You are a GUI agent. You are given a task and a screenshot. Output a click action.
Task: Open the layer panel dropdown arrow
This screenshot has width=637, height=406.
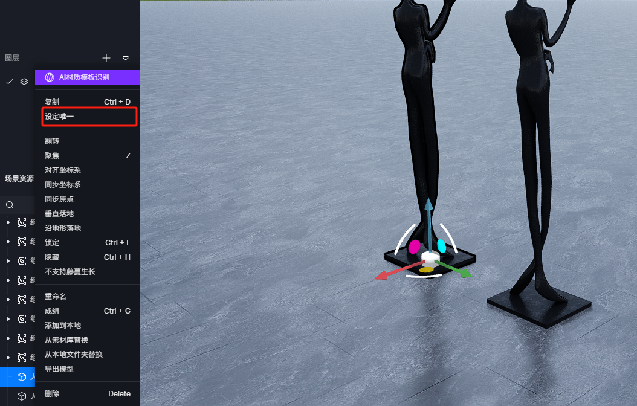[x=126, y=58]
